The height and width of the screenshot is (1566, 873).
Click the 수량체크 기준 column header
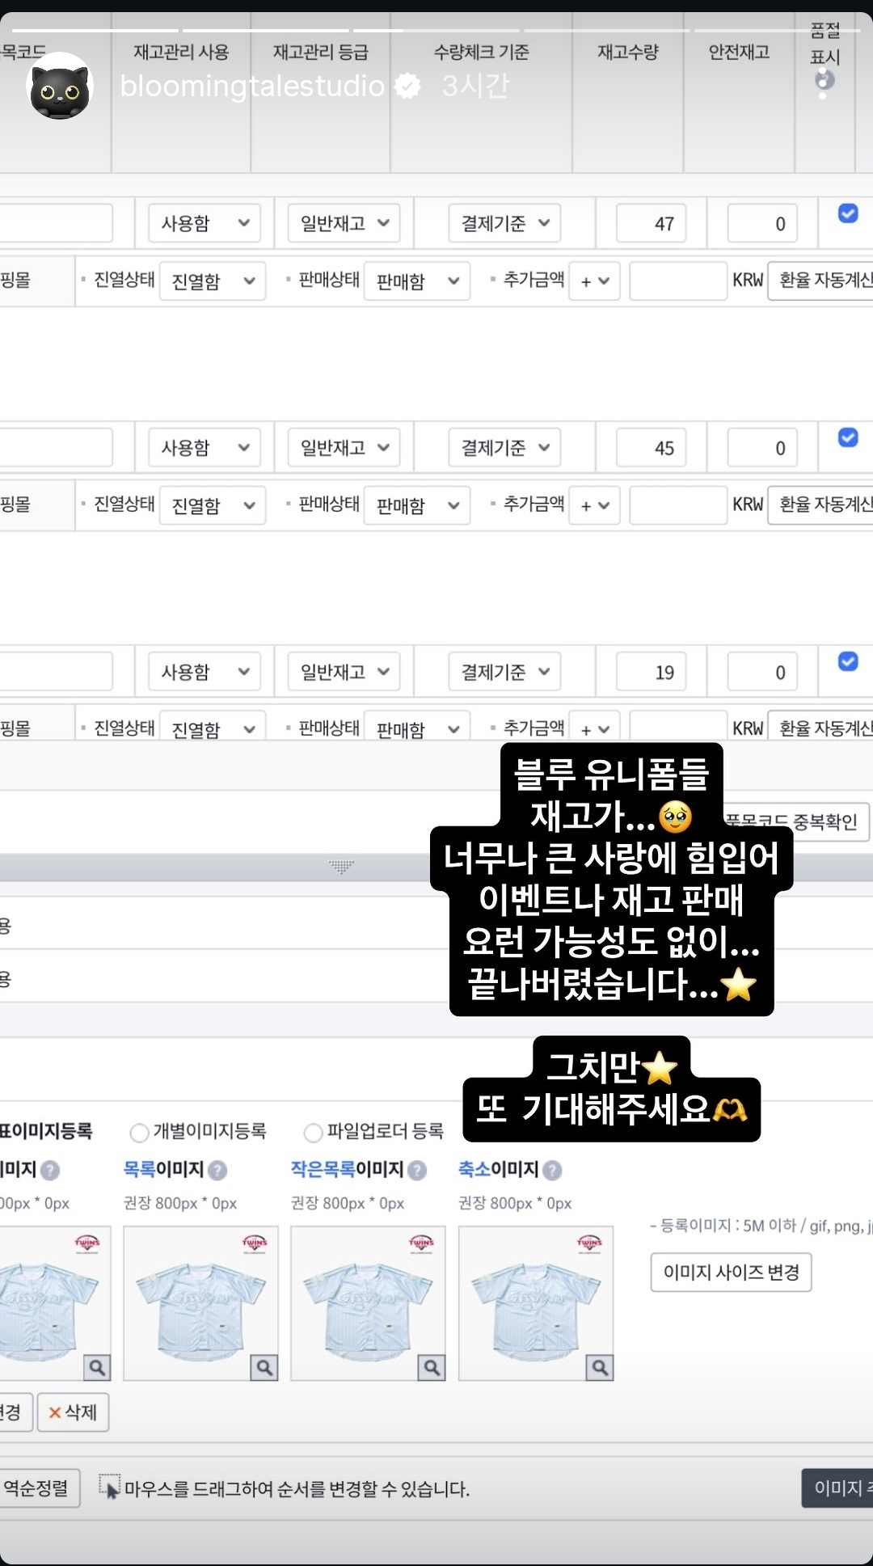pos(482,53)
